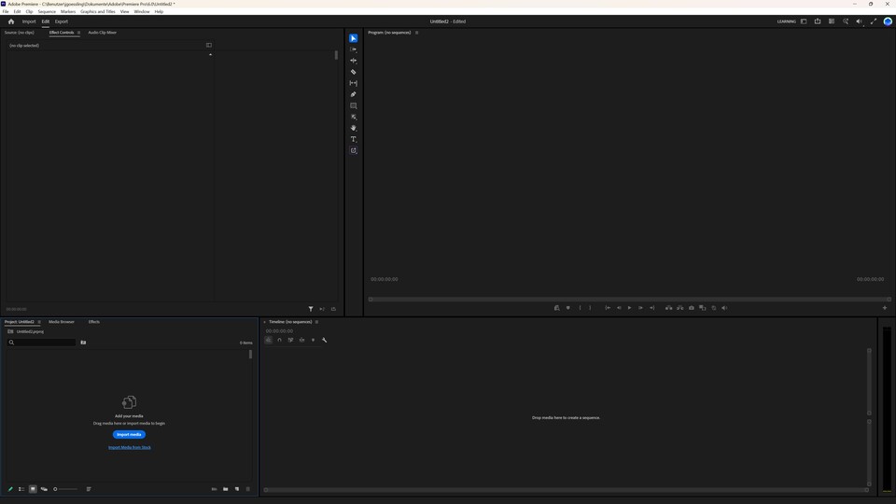Click the find-in-project folder search icon
The height and width of the screenshot is (504, 896).
click(x=83, y=343)
